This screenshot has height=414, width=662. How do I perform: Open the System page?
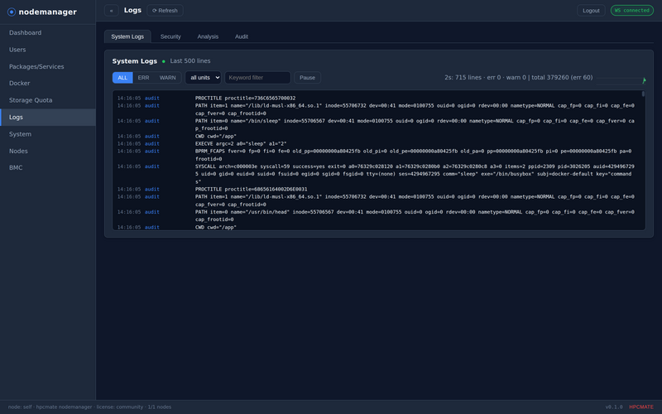tap(48, 134)
